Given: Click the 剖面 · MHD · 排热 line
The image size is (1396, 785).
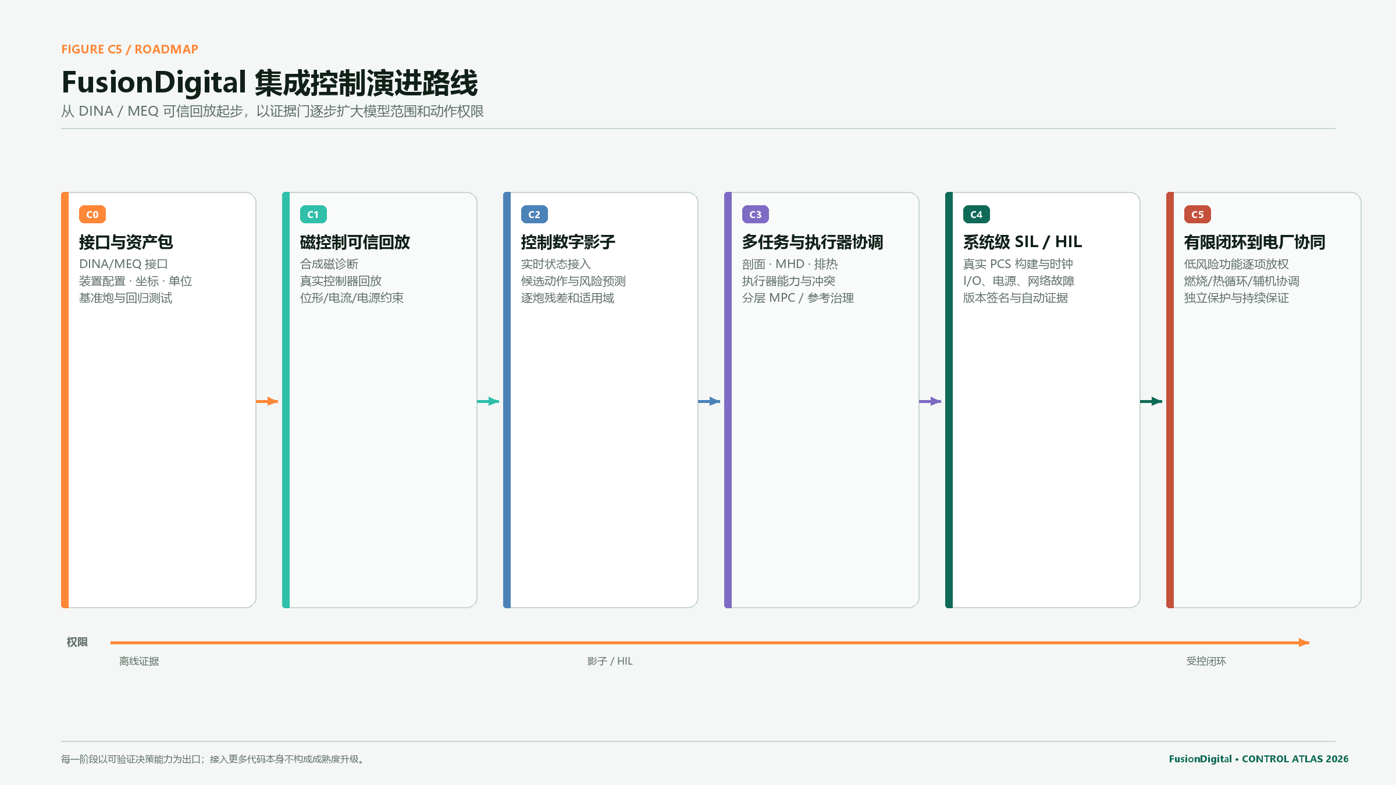Looking at the screenshot, I should coord(790,264).
